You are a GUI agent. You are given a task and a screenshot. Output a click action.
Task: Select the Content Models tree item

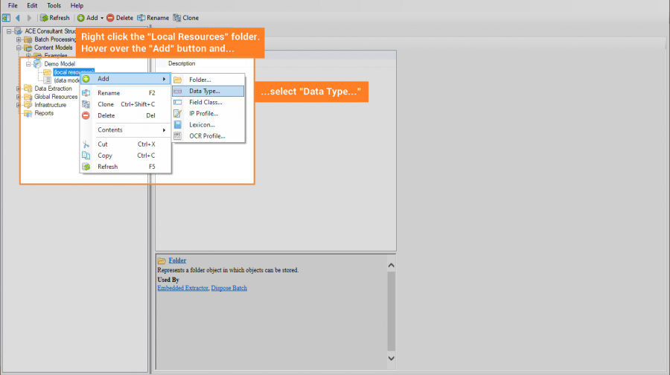(x=54, y=48)
